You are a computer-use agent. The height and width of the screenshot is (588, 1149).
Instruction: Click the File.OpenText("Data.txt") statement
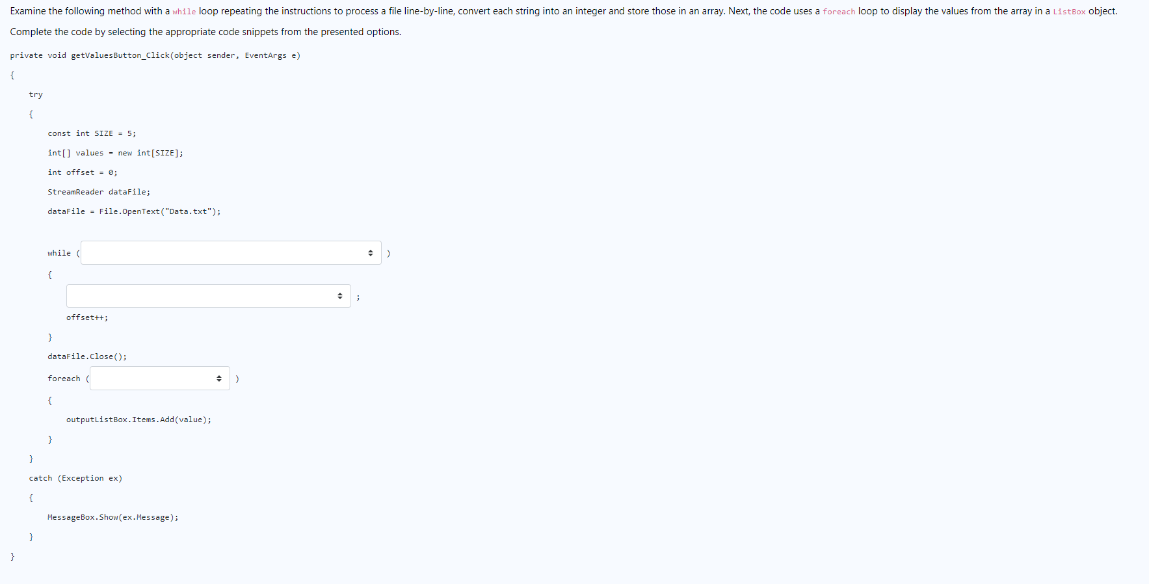pos(133,211)
